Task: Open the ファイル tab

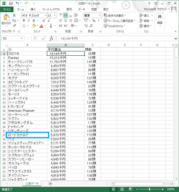Action: (x=7, y=9)
